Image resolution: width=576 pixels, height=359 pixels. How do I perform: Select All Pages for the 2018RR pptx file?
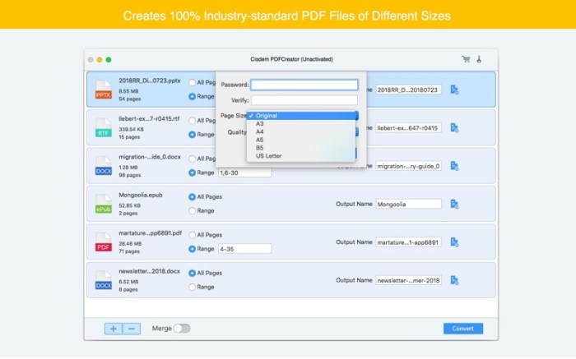pos(192,82)
